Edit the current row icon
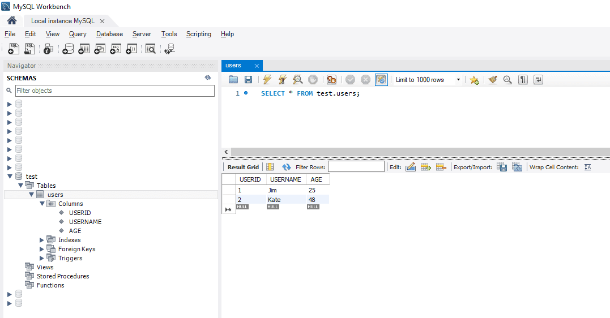This screenshot has height=318, width=610. [411, 167]
